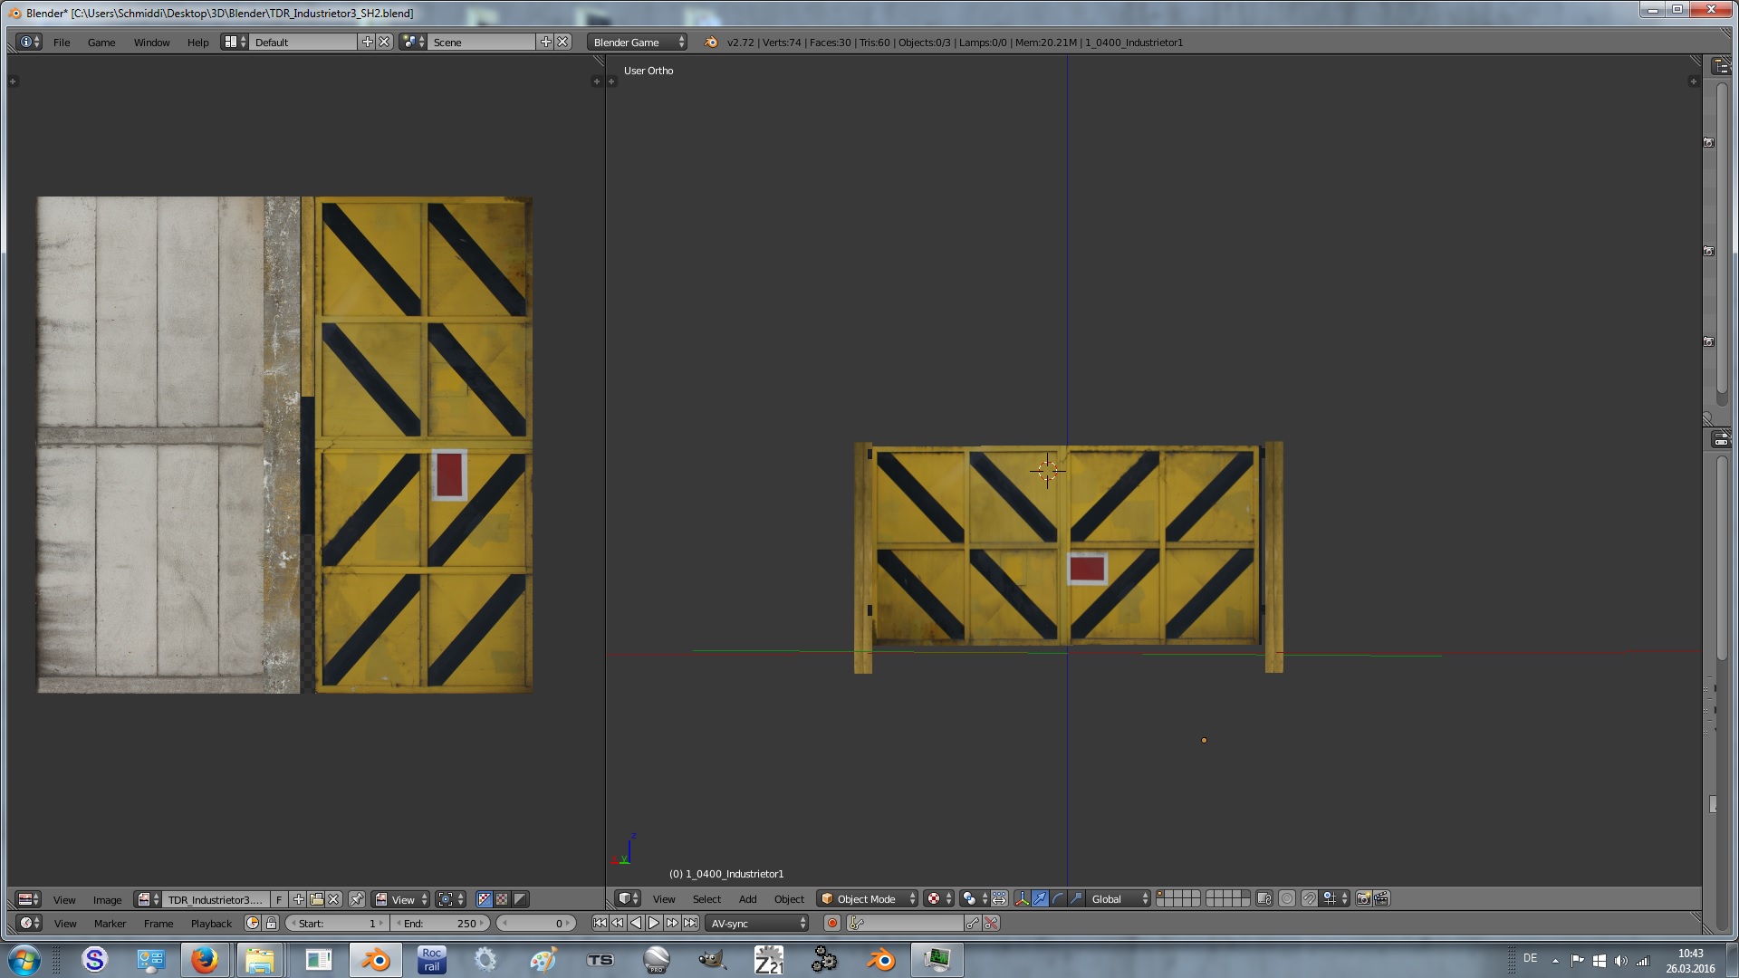Click the proportional editing circle icon
Viewport: 1739px width, 978px height.
point(1286,898)
